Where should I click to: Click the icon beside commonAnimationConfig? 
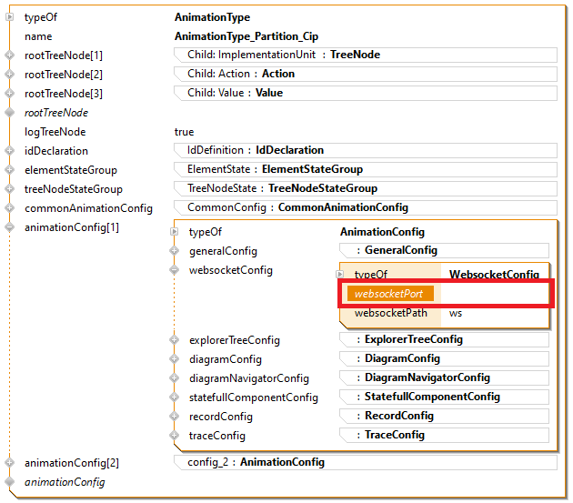(x=10, y=208)
